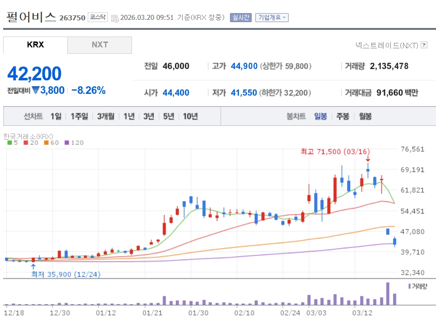Show the 10년 line chart
This screenshot has width=436, height=330.
tap(190, 116)
